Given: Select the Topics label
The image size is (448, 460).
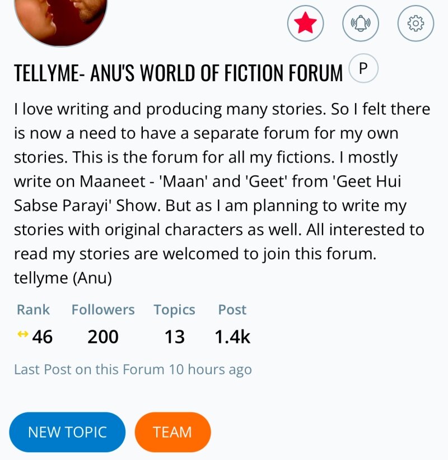Looking at the screenshot, I should click(x=174, y=310).
